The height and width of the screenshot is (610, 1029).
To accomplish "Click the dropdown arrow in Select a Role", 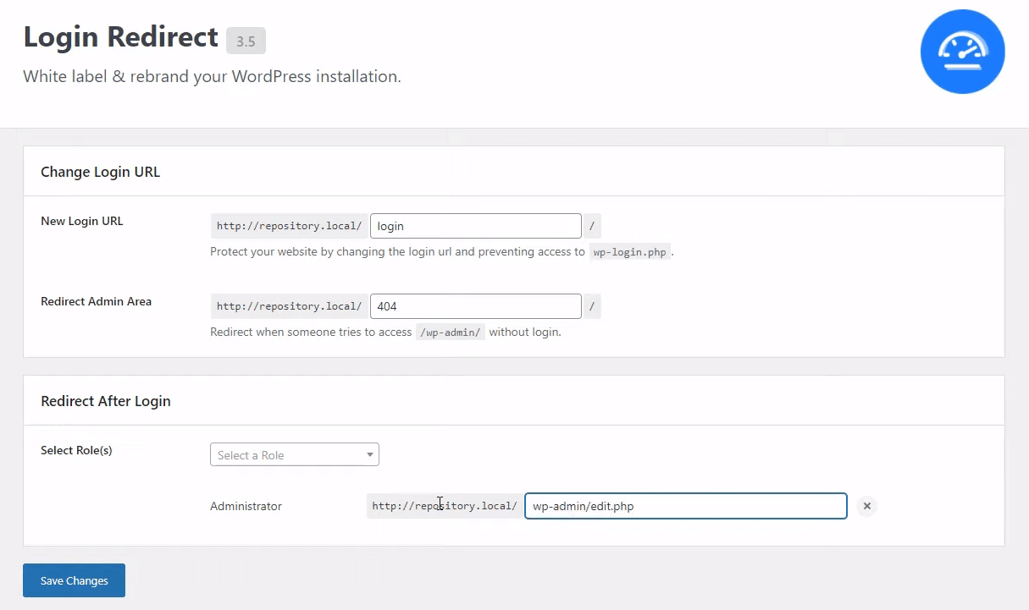I will [x=369, y=454].
